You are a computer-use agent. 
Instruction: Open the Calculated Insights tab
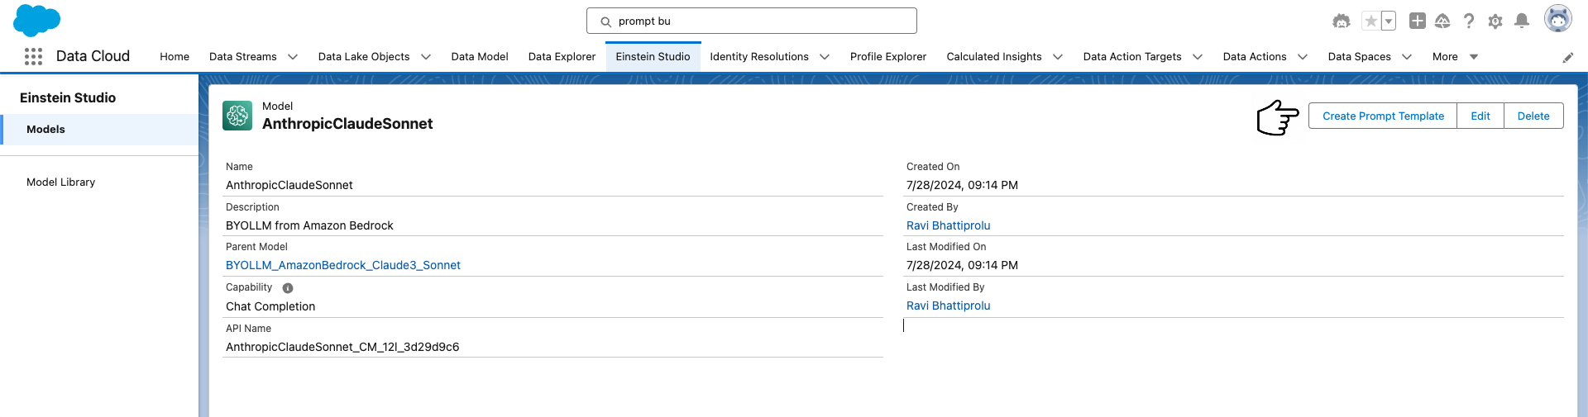994,57
